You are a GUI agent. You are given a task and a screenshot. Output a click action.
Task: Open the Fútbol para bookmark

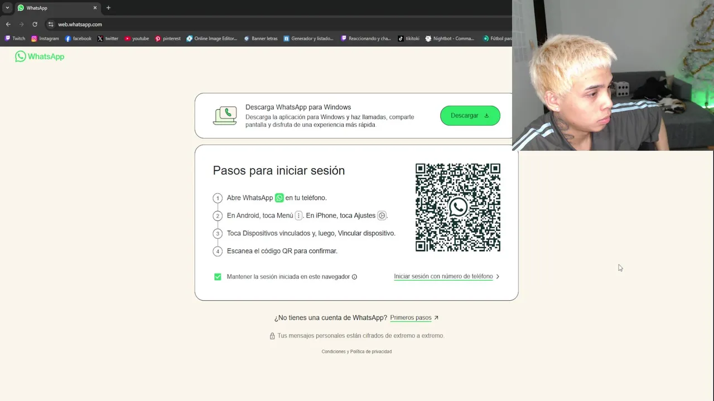pos(497,38)
